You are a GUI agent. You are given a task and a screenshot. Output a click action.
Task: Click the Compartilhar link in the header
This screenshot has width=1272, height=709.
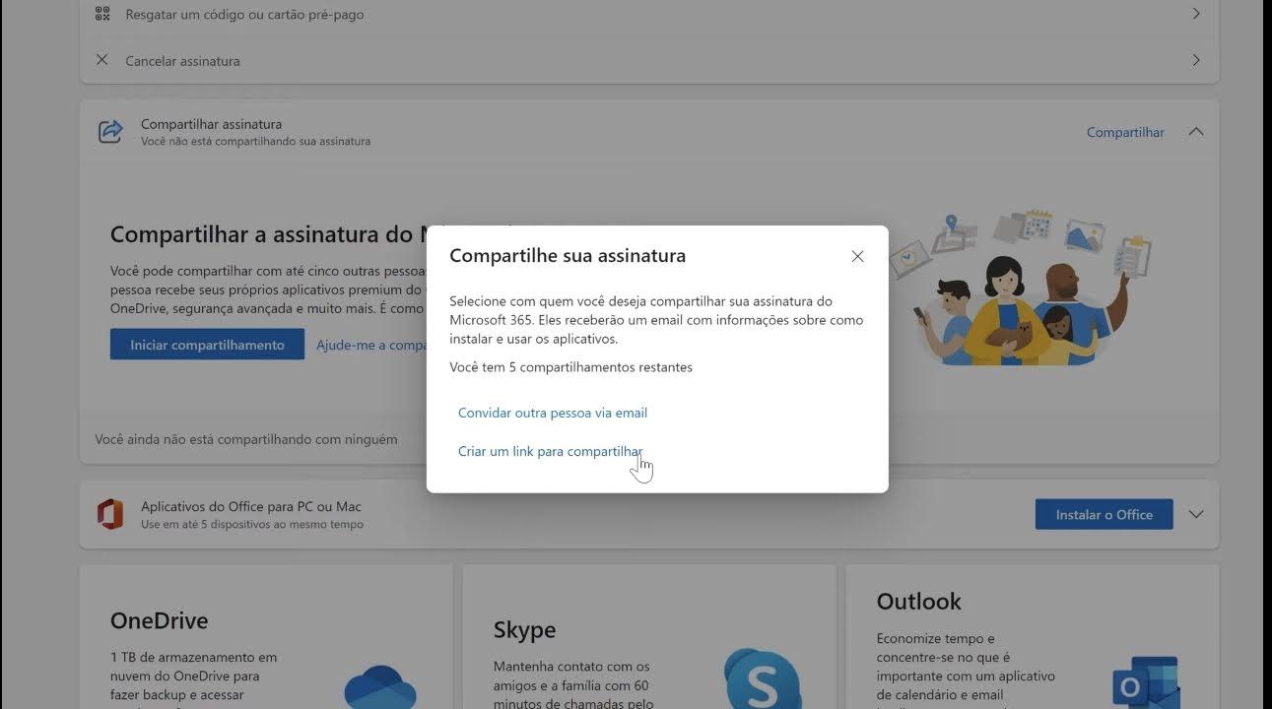(x=1125, y=132)
